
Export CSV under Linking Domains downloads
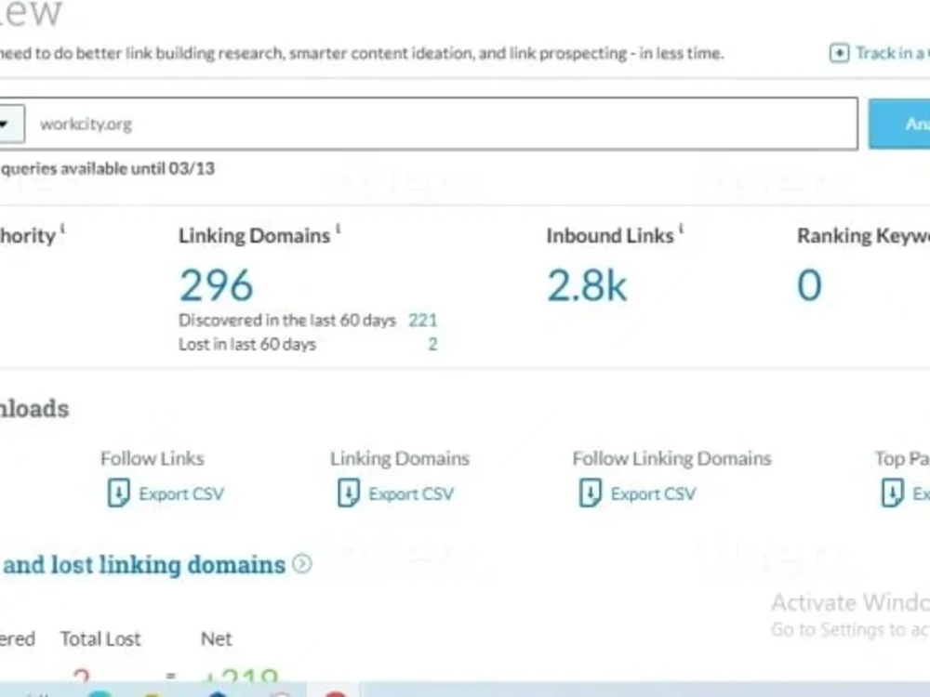click(x=411, y=493)
